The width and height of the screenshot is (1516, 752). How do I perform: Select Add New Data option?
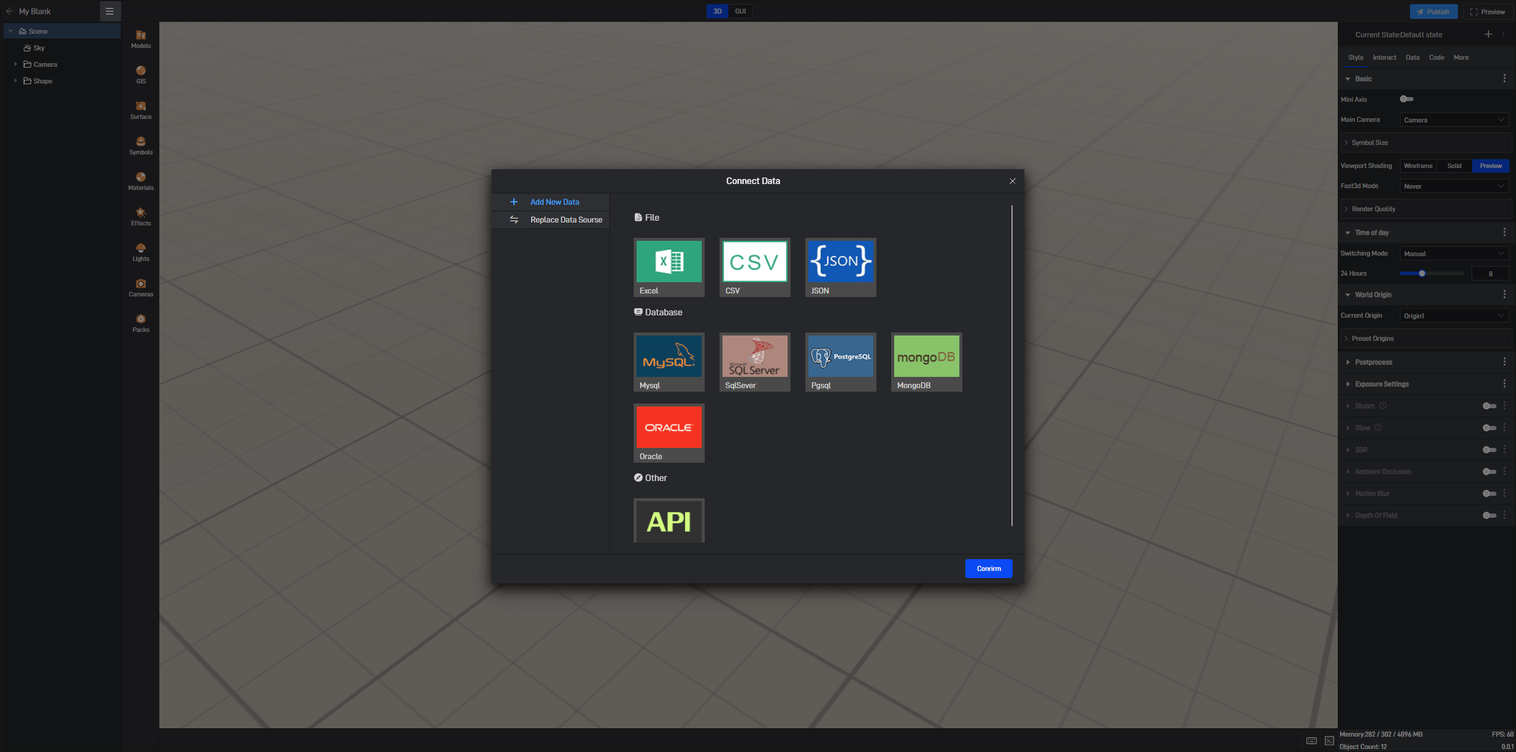tap(551, 202)
